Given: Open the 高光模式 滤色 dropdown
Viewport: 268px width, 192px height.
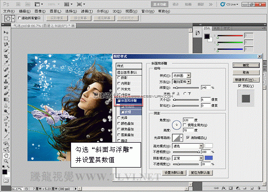Looking at the screenshot, I should tap(201, 146).
